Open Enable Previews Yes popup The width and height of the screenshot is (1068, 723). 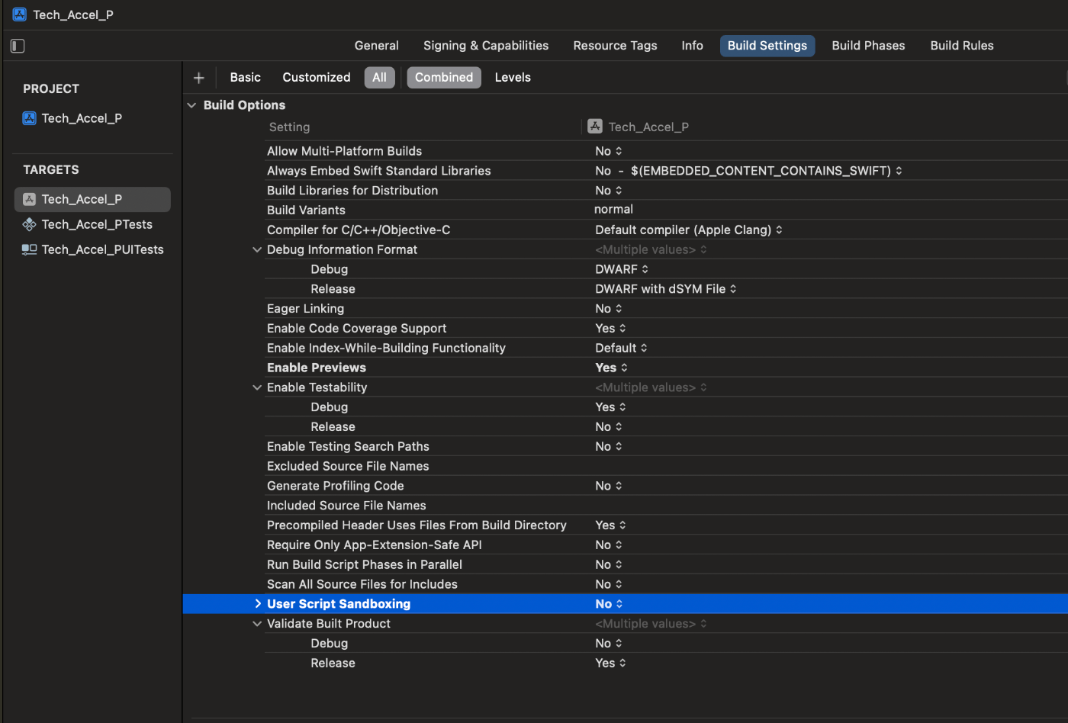pyautogui.click(x=611, y=368)
